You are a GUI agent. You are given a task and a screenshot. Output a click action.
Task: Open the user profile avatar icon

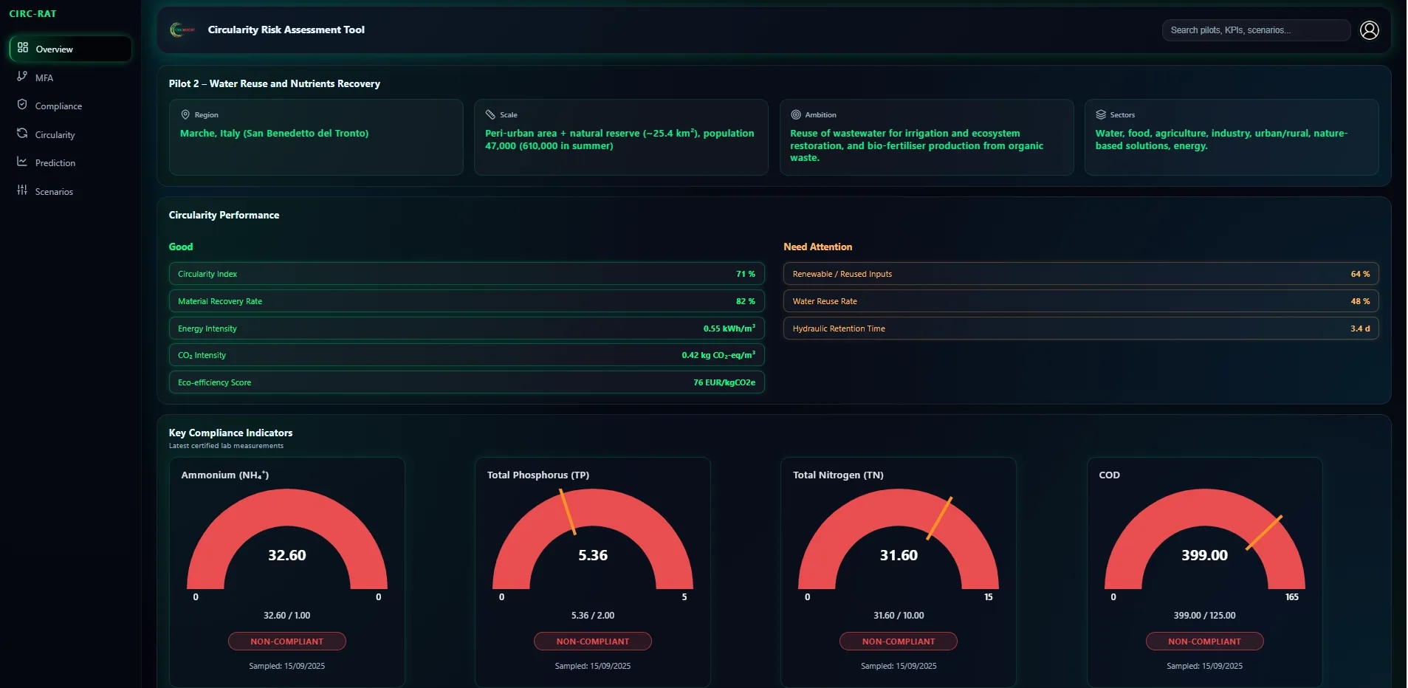click(1369, 30)
